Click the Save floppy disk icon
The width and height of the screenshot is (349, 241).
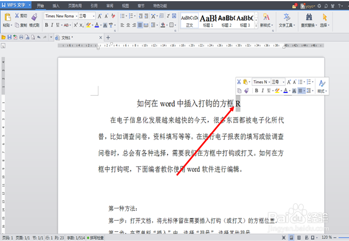(x=9, y=37)
